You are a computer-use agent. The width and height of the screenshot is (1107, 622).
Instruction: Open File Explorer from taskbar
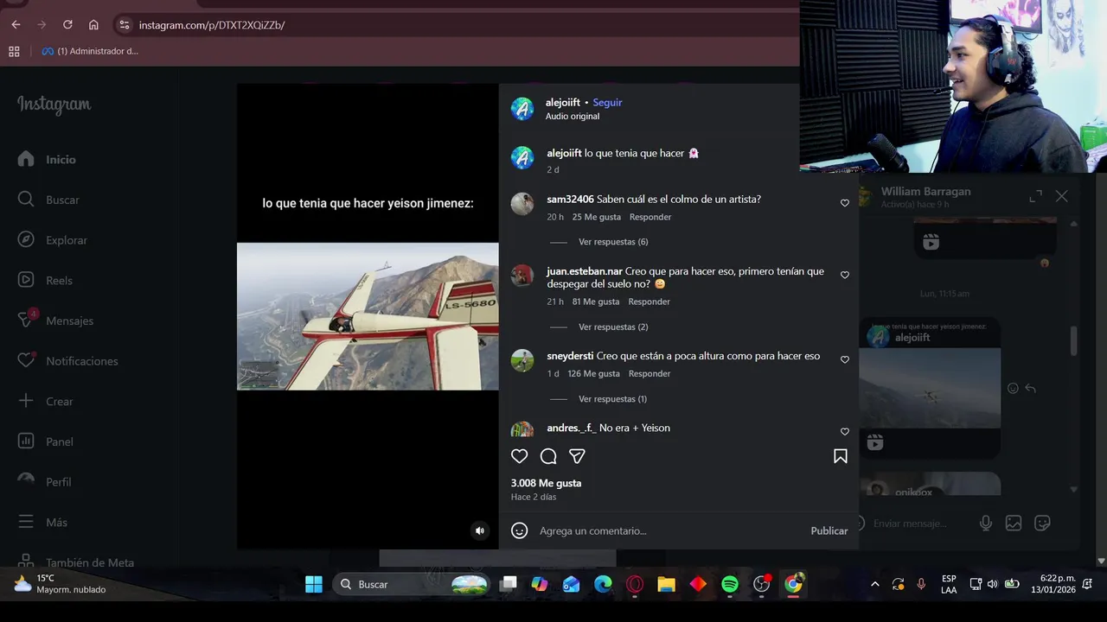(x=666, y=584)
